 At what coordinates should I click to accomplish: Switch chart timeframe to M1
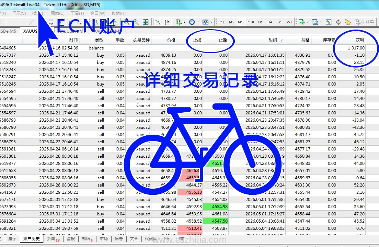[x=222, y=22]
